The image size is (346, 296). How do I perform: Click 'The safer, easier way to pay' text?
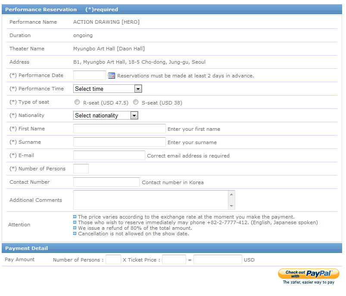[309, 282]
